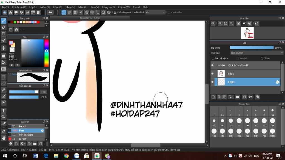Select the G Pen brush
The height and width of the screenshot is (160, 285).
tap(26, 139)
